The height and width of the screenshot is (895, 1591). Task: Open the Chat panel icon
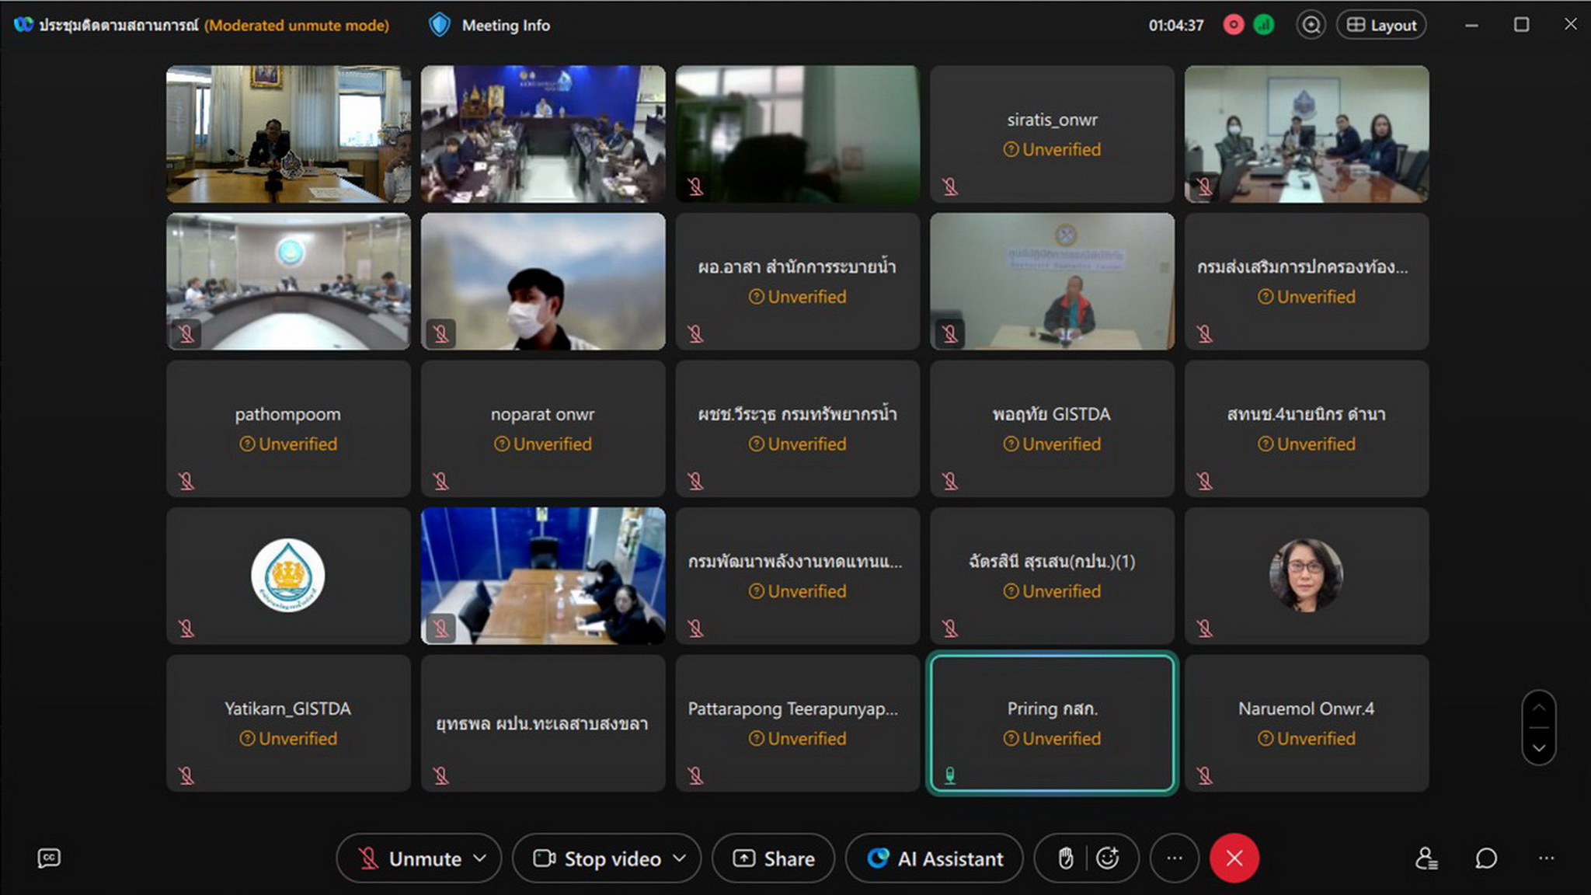(x=1485, y=858)
